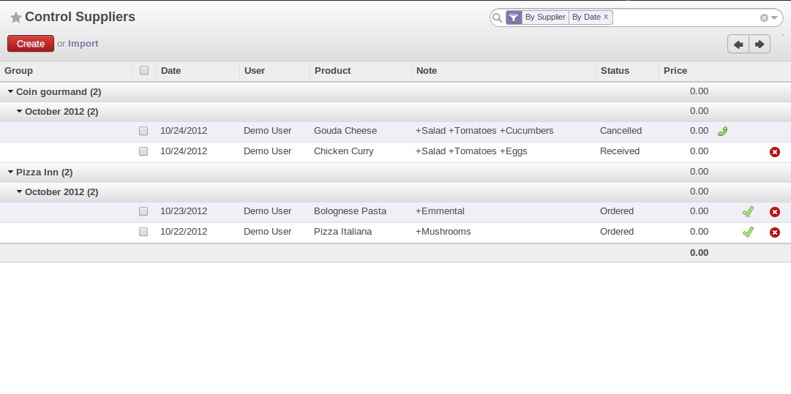Toggle the select-all checkbox in header
This screenshot has width=791, height=394.
144,71
